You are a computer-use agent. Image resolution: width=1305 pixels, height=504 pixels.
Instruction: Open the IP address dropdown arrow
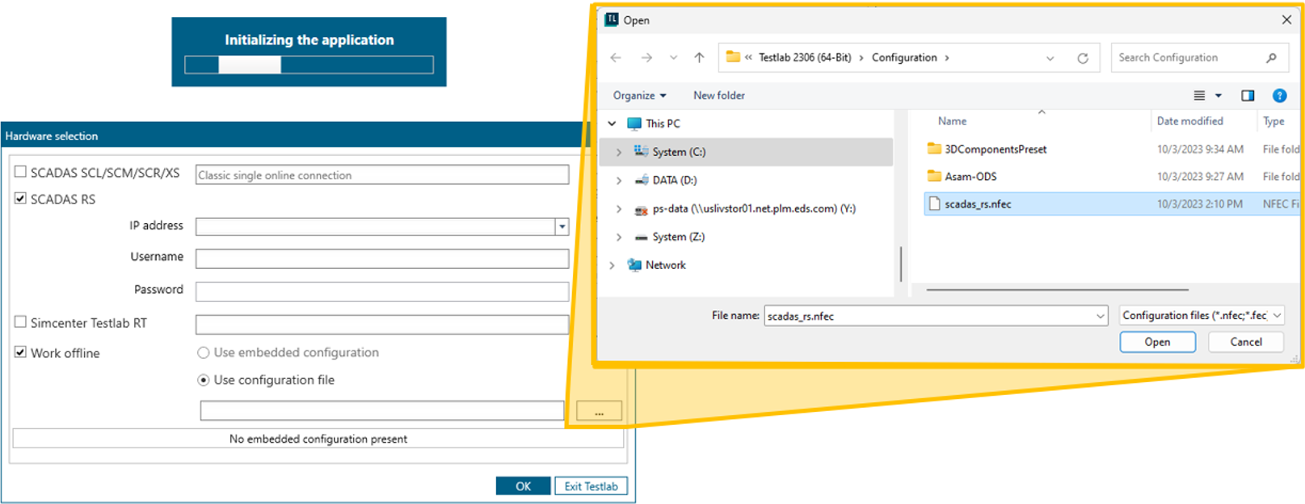(x=562, y=227)
